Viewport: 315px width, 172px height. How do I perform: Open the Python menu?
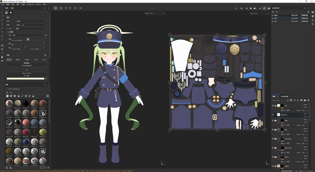point(38,4)
